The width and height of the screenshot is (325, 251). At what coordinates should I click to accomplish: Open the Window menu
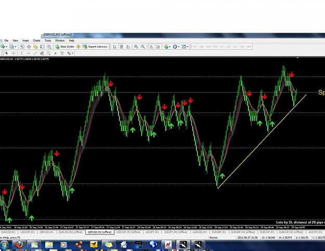click(x=60, y=41)
